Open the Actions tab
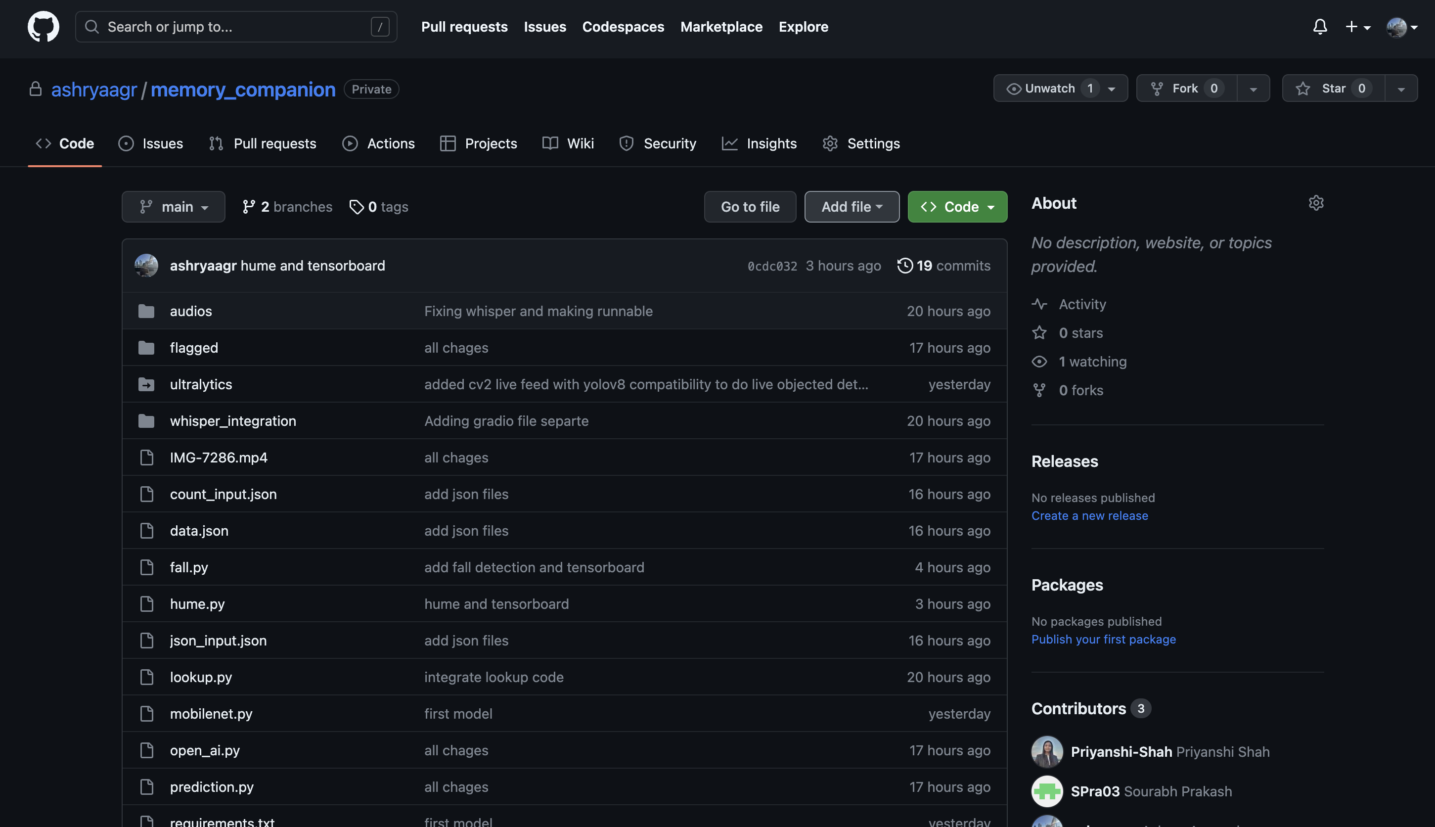The width and height of the screenshot is (1435, 827). [x=378, y=144]
